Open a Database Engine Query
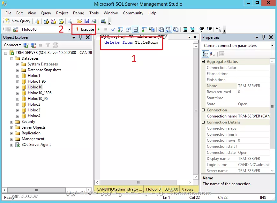 point(37,21)
